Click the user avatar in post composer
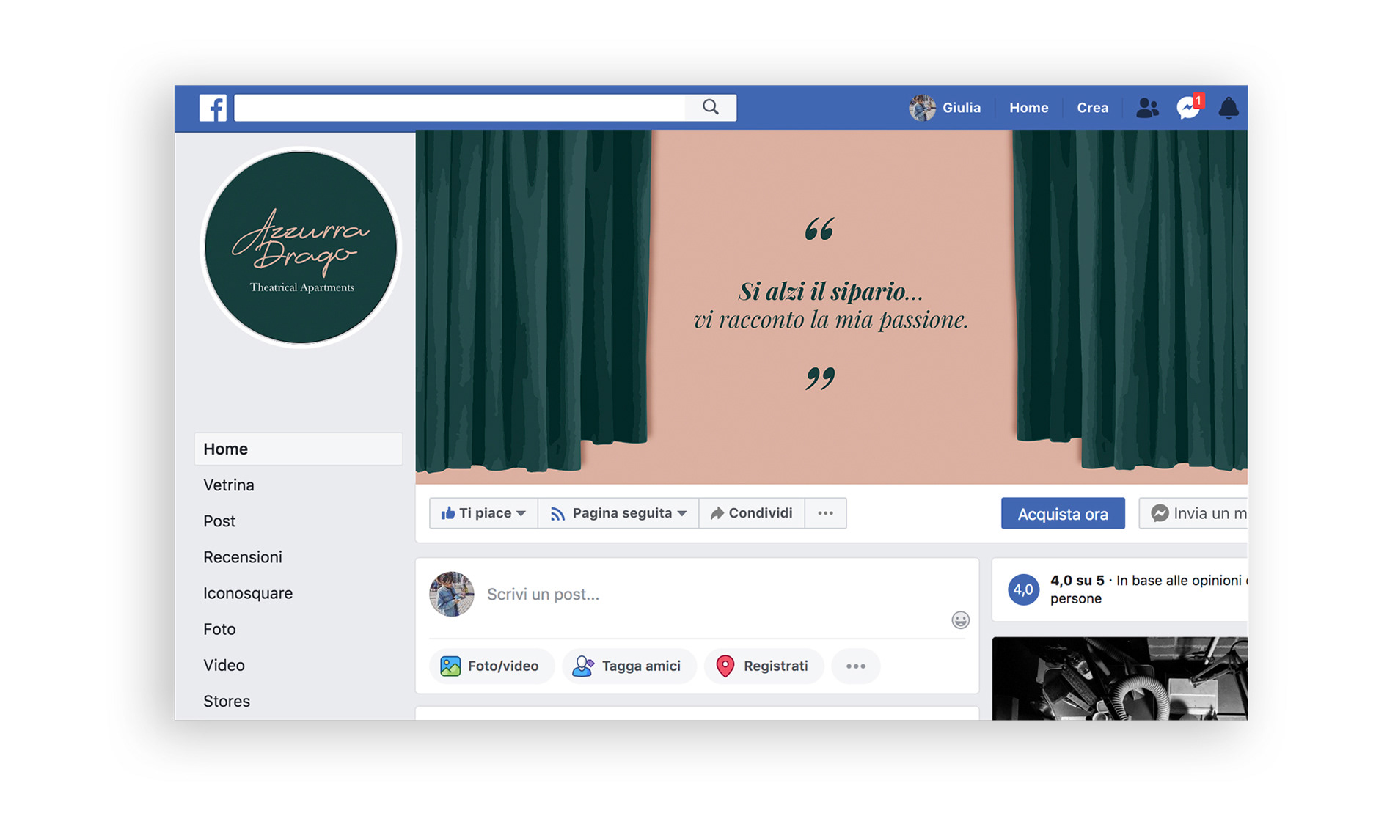This screenshot has width=1398, height=827. coord(451,594)
